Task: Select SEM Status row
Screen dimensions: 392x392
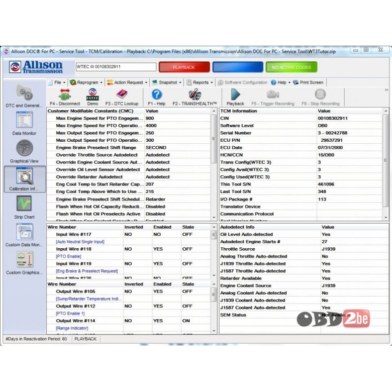Action: click(304, 315)
